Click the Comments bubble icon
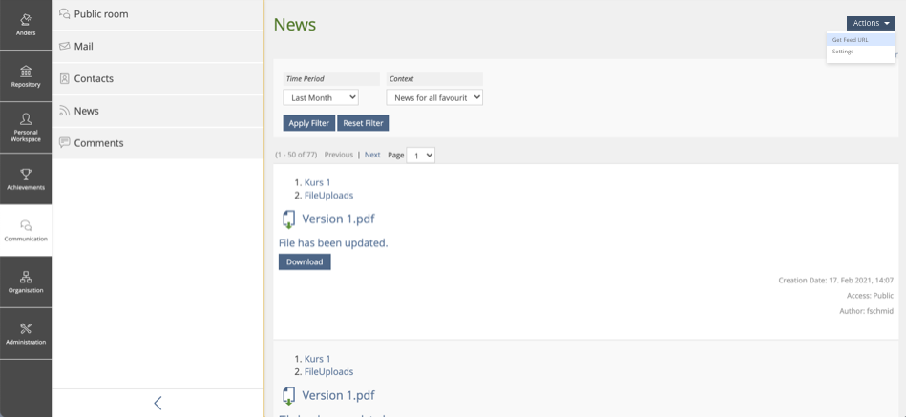 65,142
